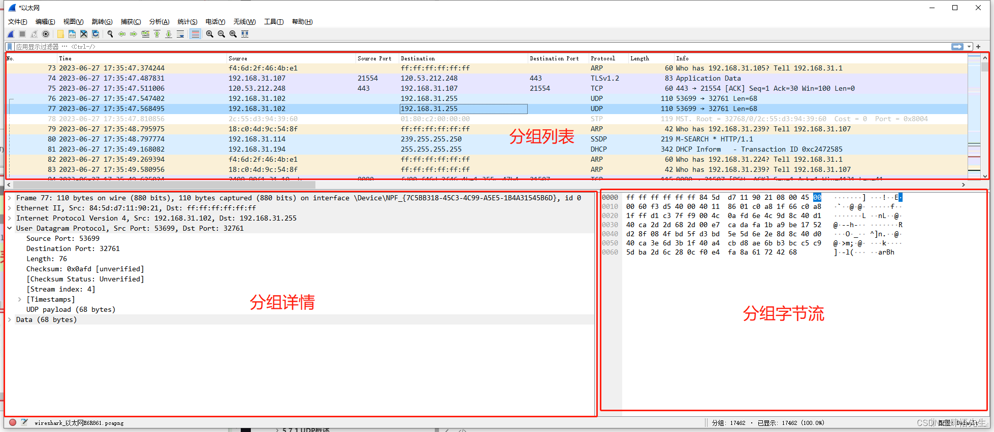This screenshot has height=432, width=994.
Task: Sort by Destination Port column header
Action: pos(558,58)
